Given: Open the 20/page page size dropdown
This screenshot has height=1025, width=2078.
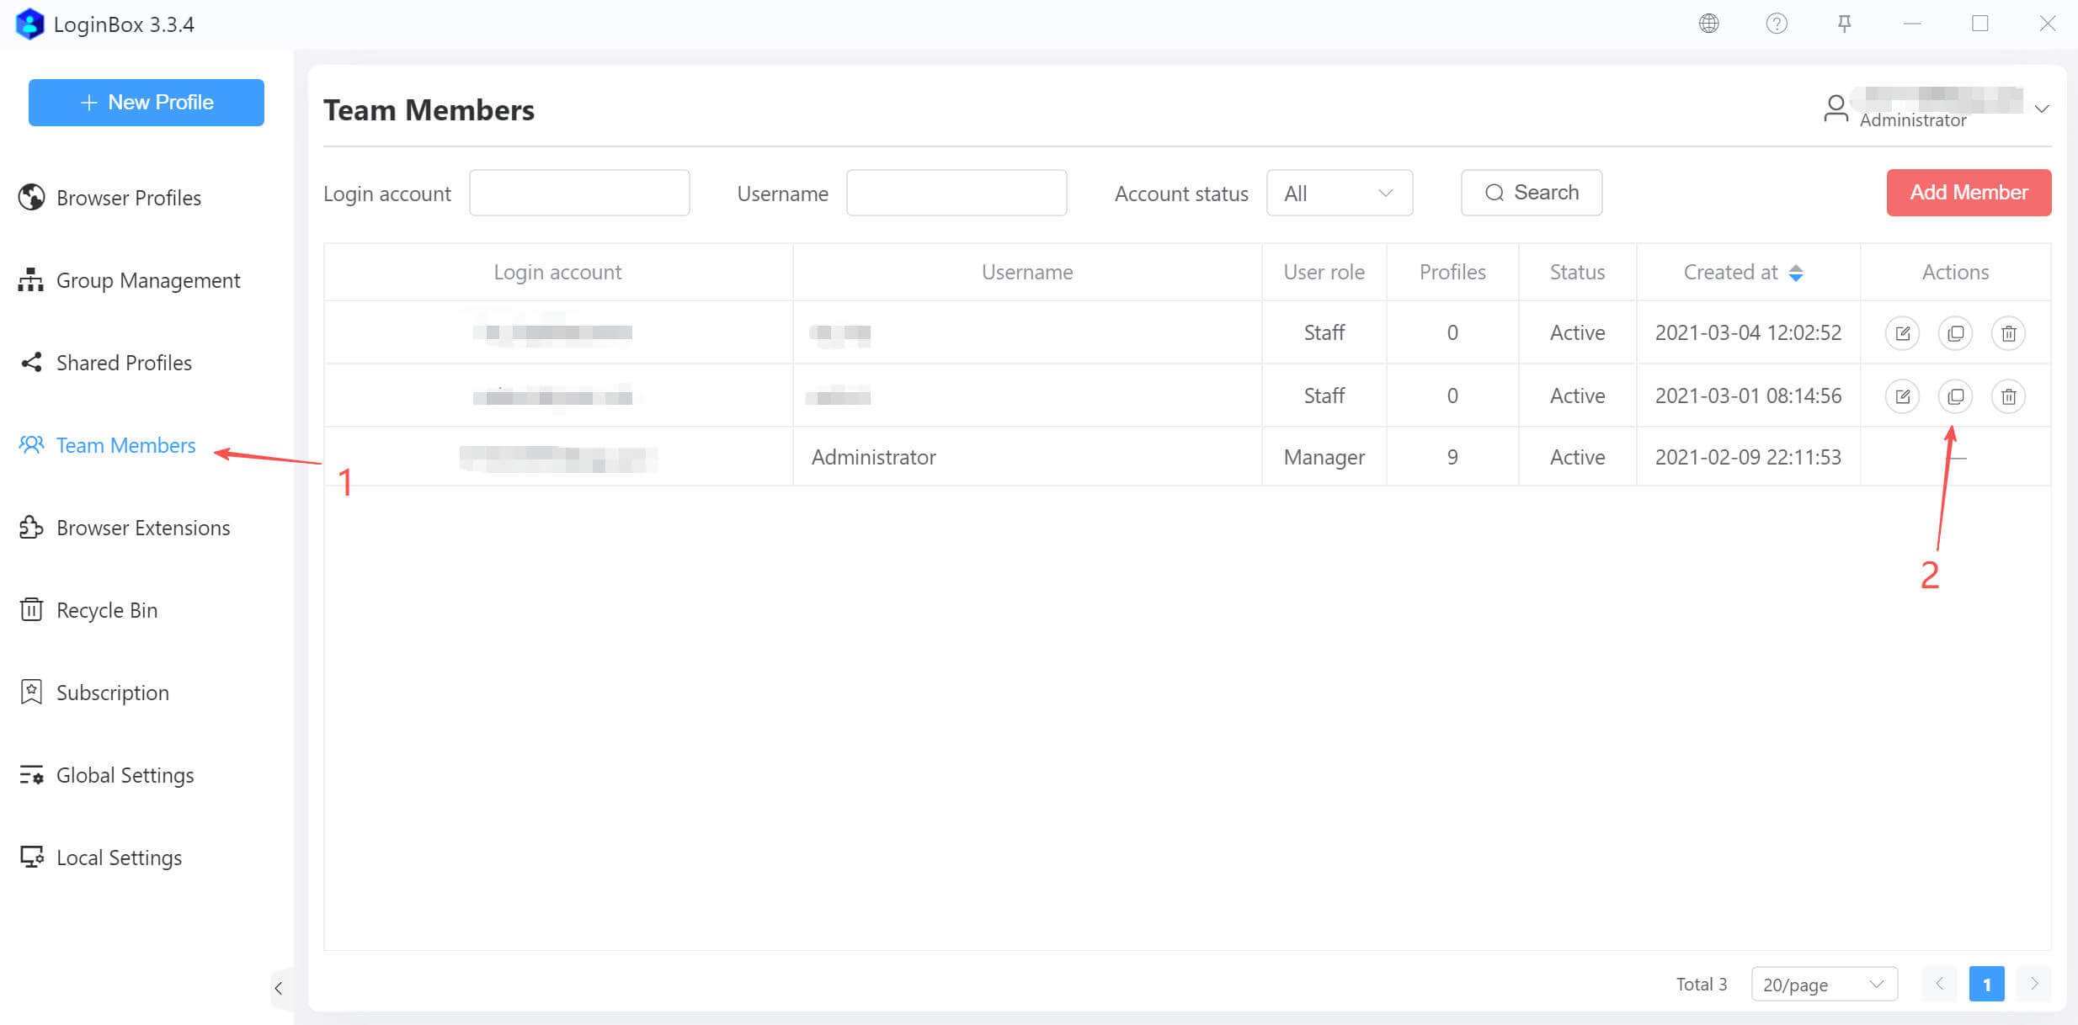Looking at the screenshot, I should (1823, 984).
